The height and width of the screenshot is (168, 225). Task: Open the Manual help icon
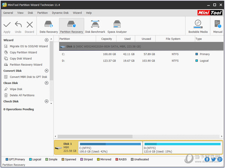pyautogui.click(x=217, y=24)
